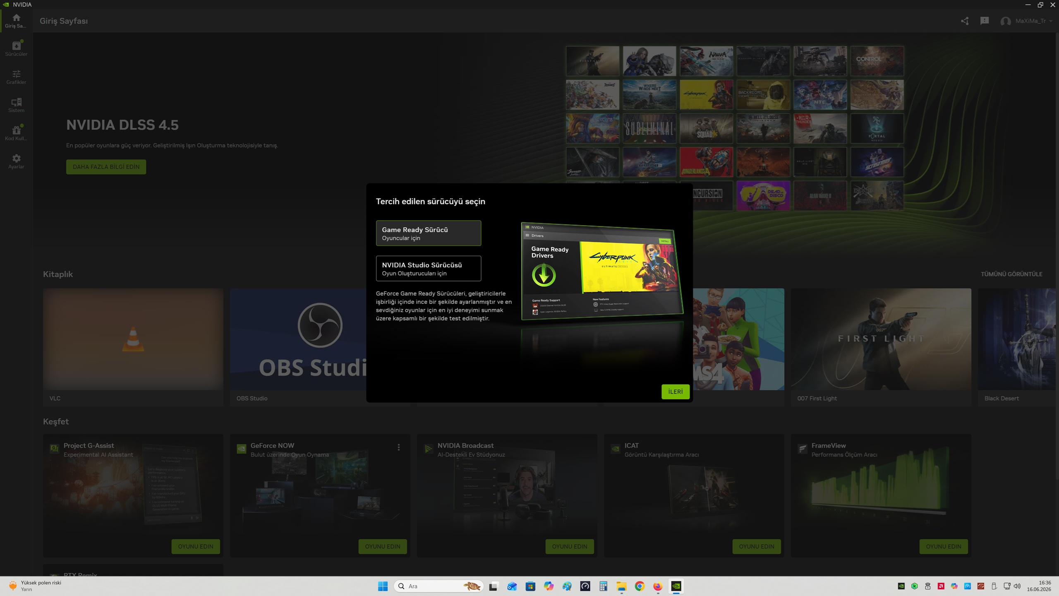Screen dimensions: 1059x596
Task: Click the user avatar icon
Action: pos(1005,21)
